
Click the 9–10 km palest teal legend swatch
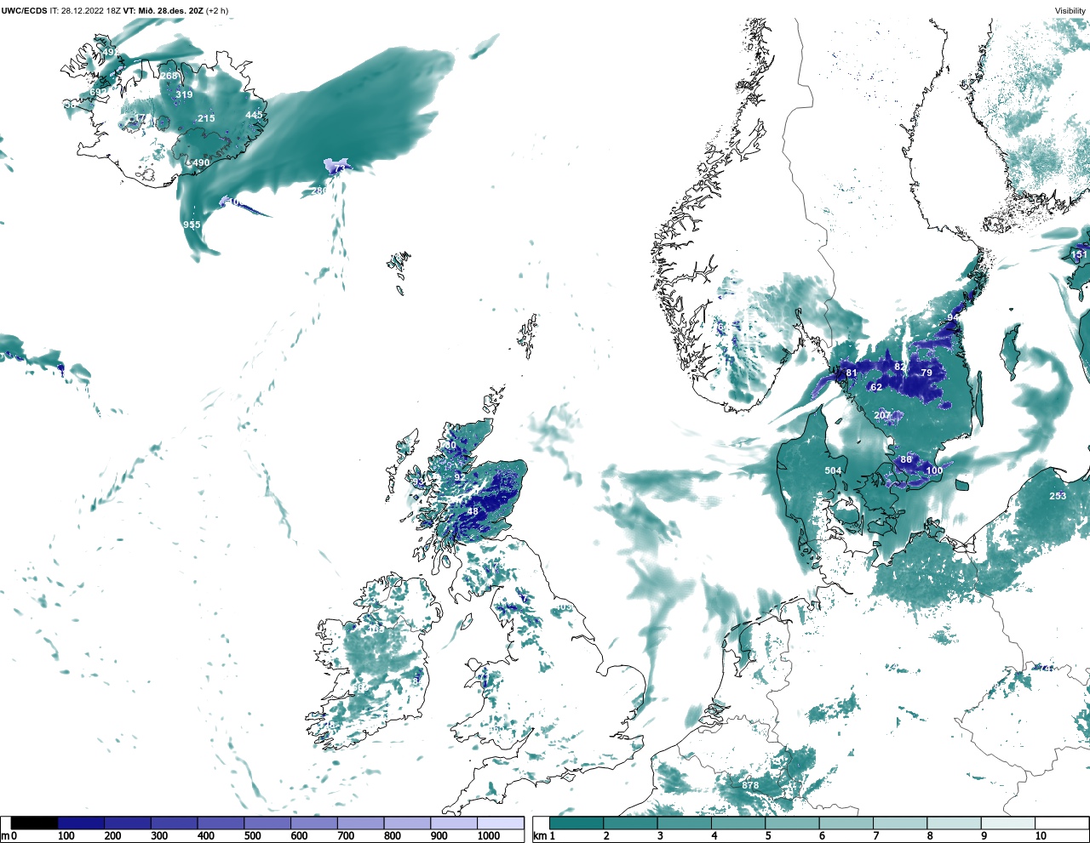coord(1007,823)
